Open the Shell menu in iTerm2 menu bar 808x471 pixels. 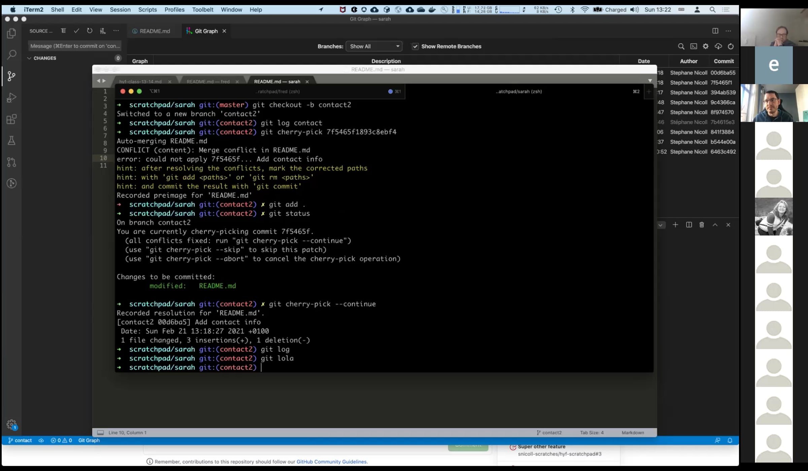point(57,10)
